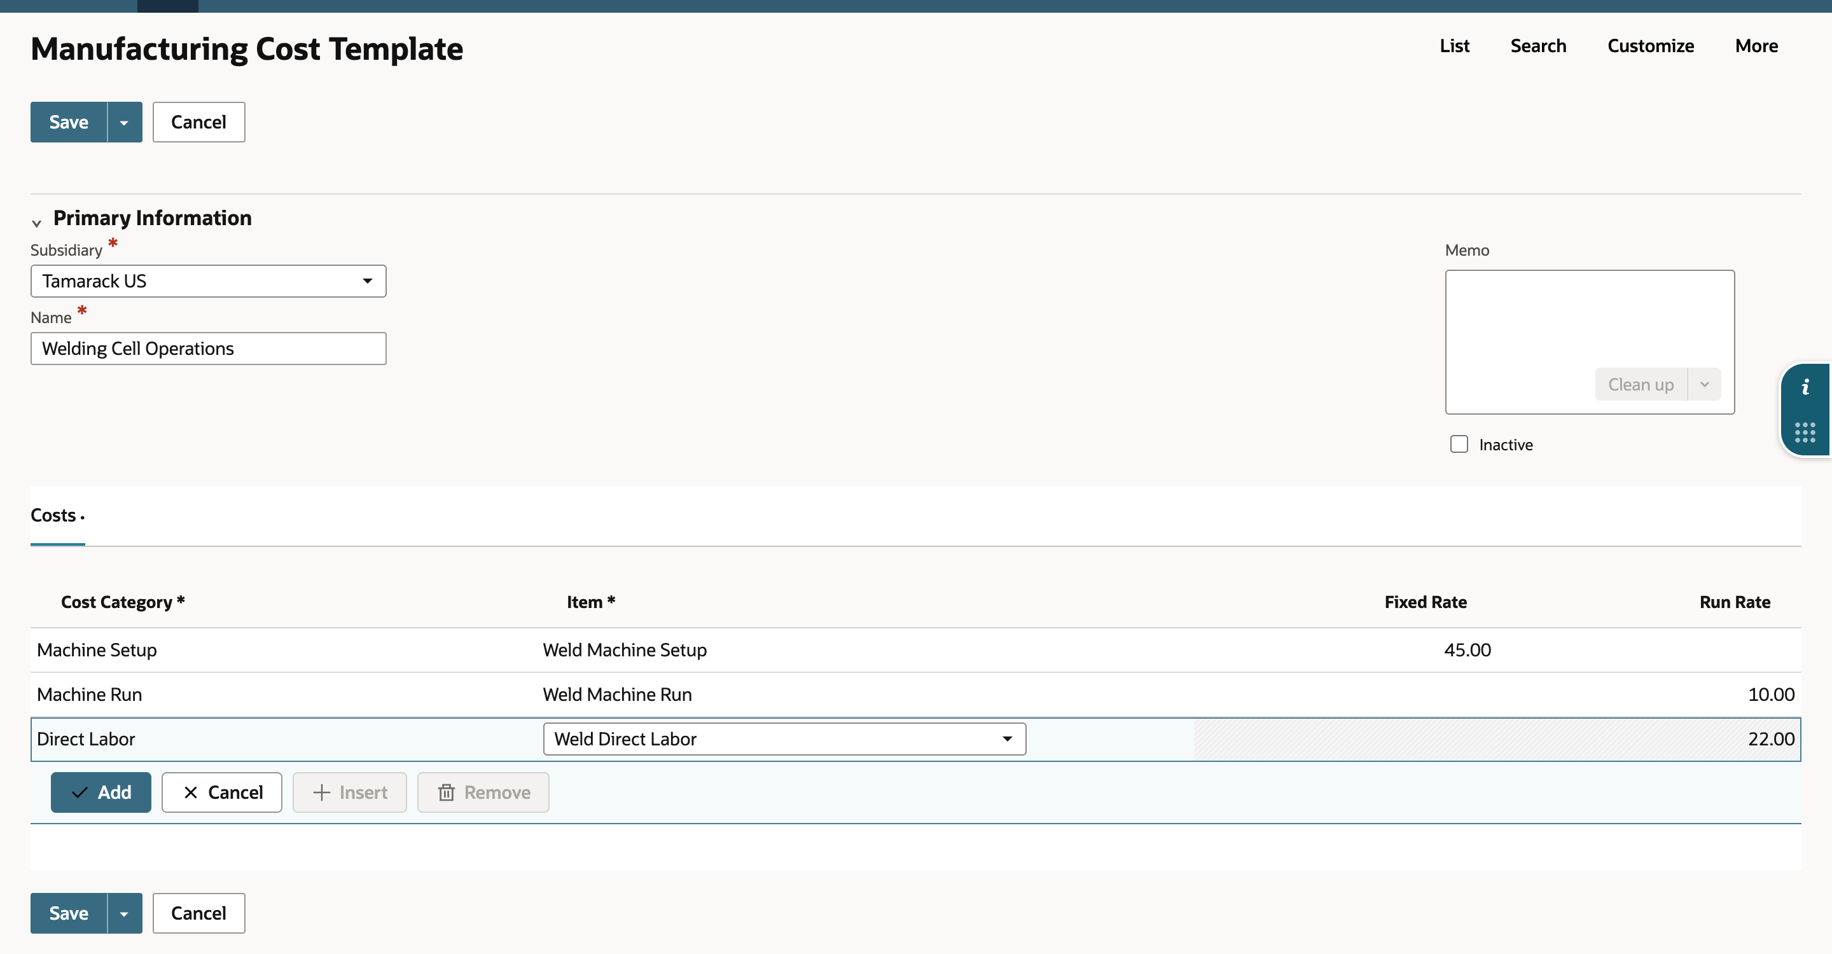
Task: Click the Run Rate column header
Action: [1735, 602]
